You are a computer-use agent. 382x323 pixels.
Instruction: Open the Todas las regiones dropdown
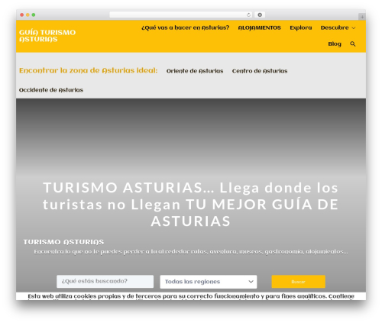[x=209, y=282]
